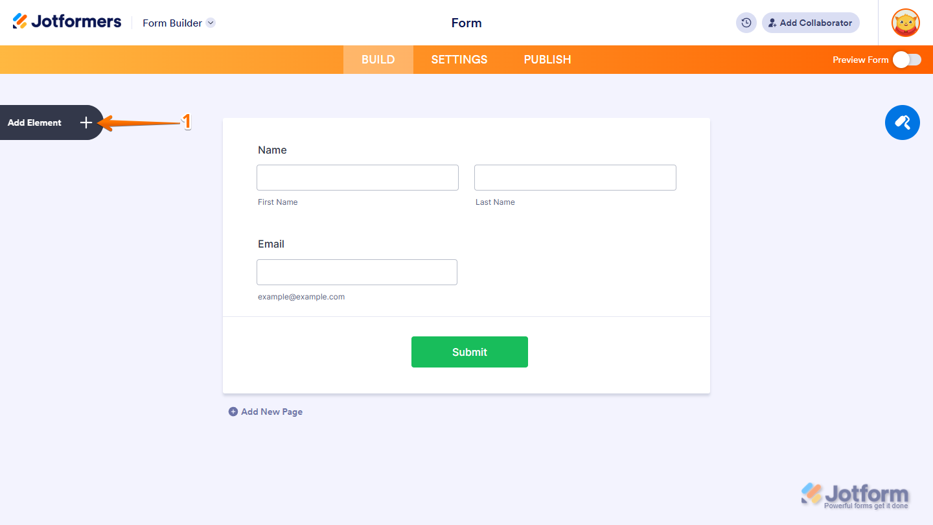
Task: Click the Add New Page link
Action: click(271, 412)
